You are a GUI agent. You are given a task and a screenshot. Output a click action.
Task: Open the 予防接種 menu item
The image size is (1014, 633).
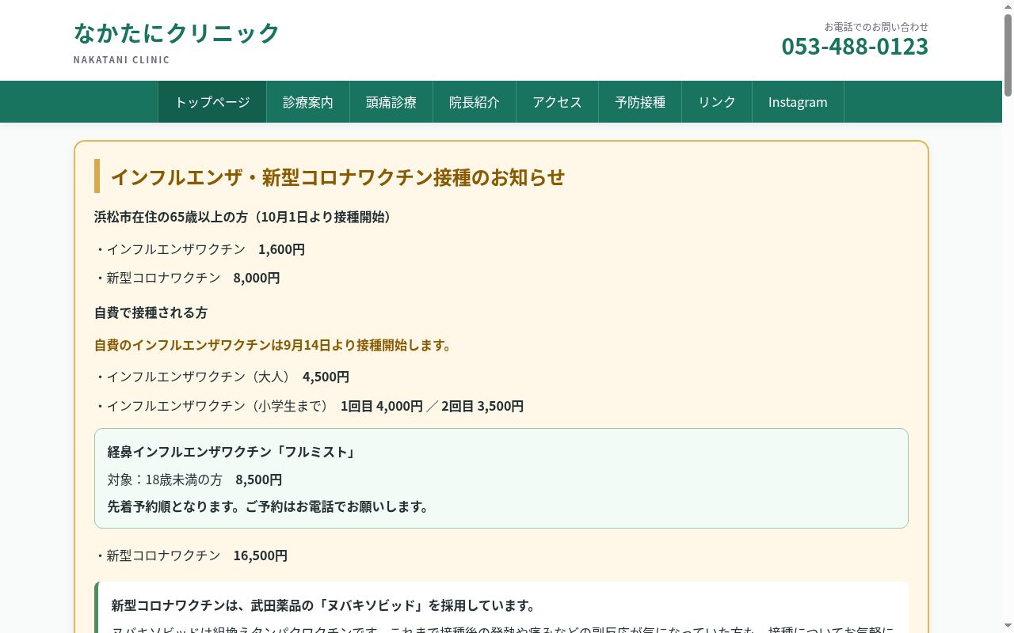coord(640,102)
